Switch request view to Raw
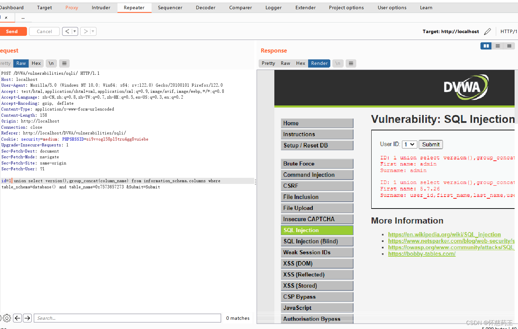518x329 pixels. 21,63
